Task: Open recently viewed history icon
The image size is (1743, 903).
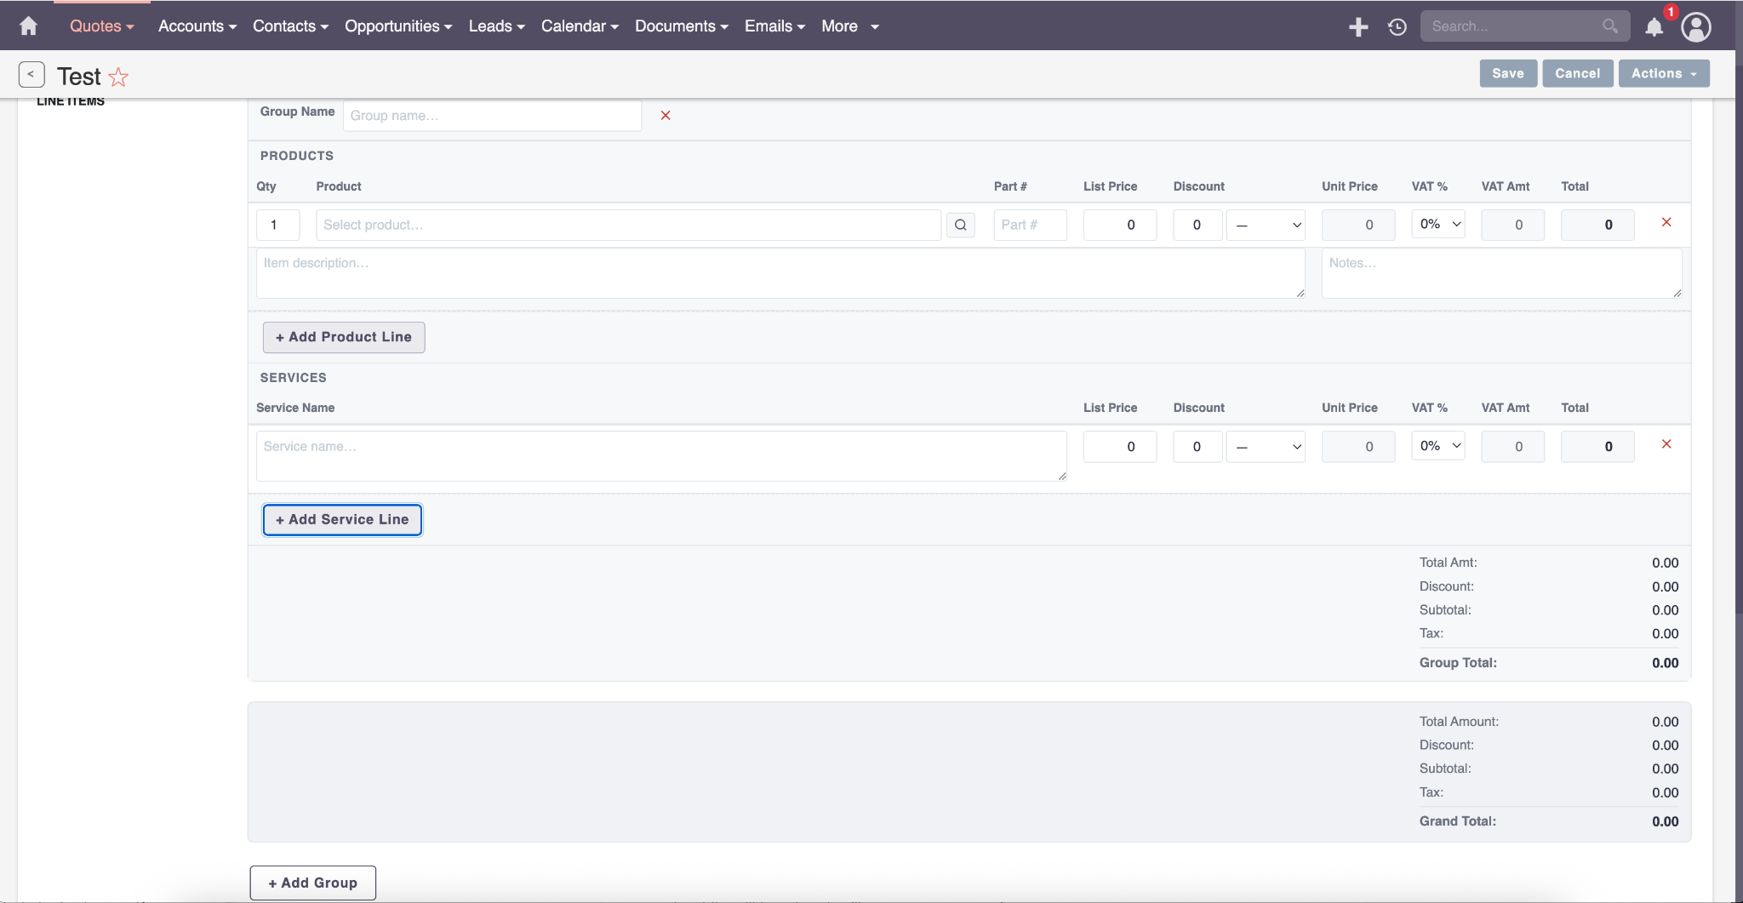Action: 1397,27
